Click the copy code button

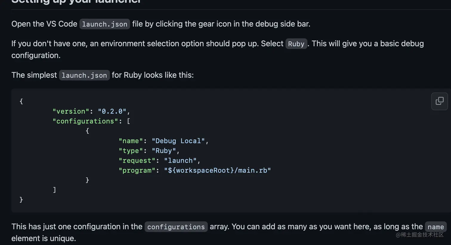[x=439, y=101]
